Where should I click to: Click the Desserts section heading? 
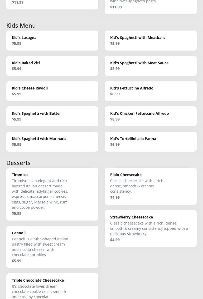18,163
